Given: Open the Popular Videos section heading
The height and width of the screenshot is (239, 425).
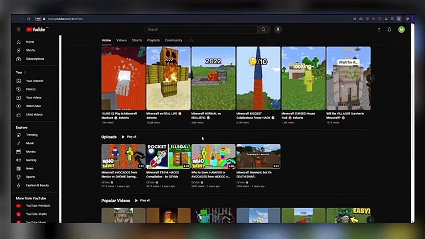Looking at the screenshot, I should click(116, 200).
